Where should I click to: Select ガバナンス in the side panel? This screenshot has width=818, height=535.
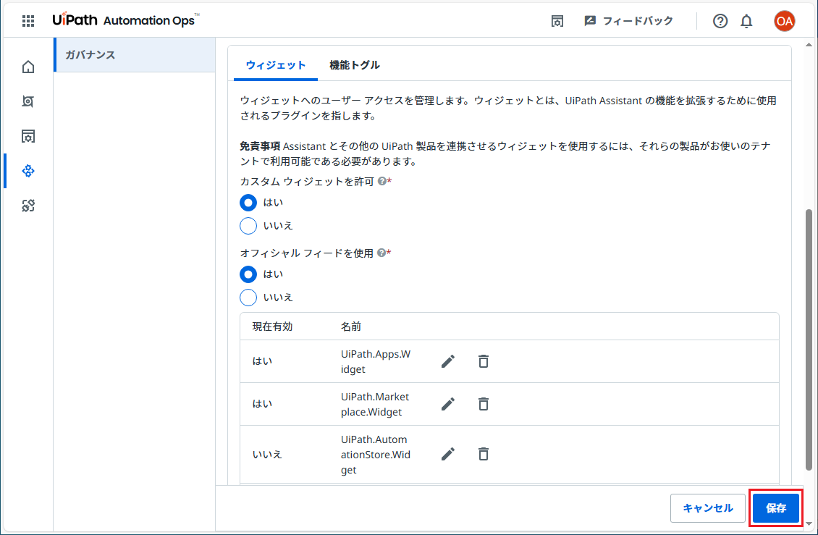coord(135,55)
